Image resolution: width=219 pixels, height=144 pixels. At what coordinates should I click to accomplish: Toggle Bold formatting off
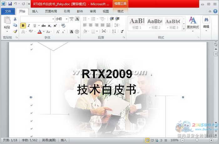point(23,26)
